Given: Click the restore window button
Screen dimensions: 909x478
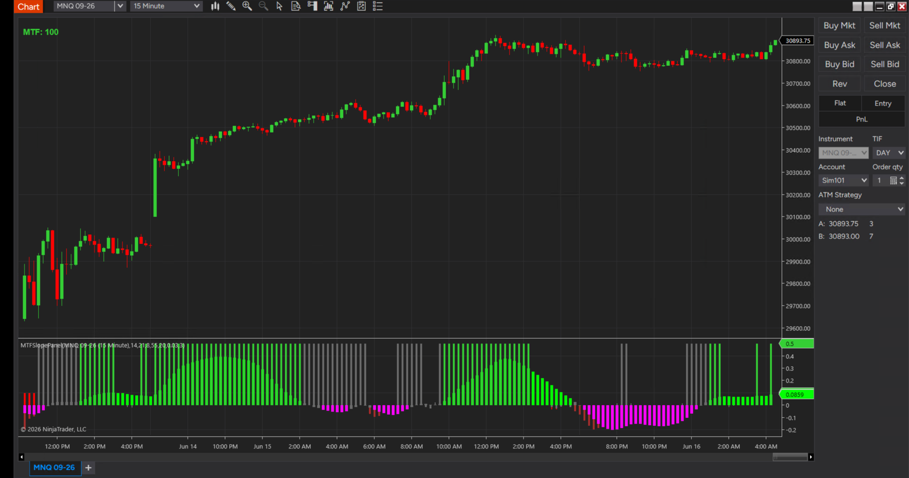Looking at the screenshot, I should (x=891, y=6).
